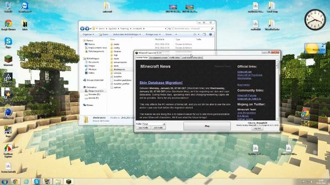The height and width of the screenshot is (185, 330).
Task: Open the Profile dropdown in the launcher
Action: coord(154,124)
